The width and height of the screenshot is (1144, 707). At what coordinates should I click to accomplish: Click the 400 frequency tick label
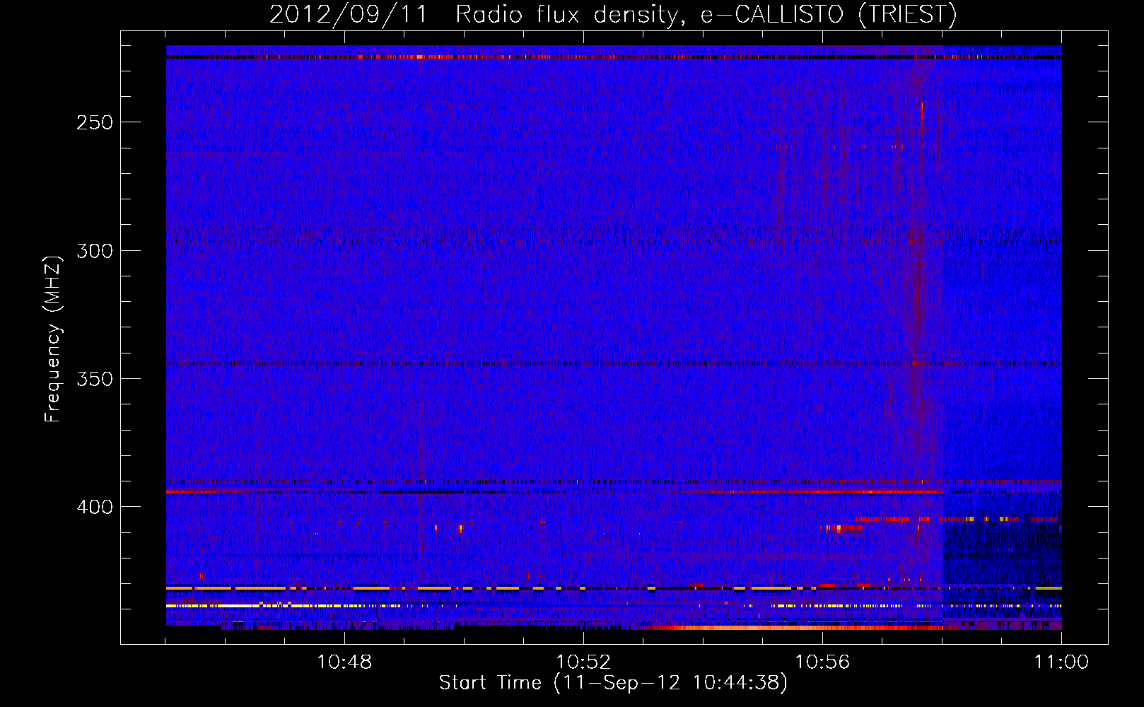pyautogui.click(x=95, y=508)
